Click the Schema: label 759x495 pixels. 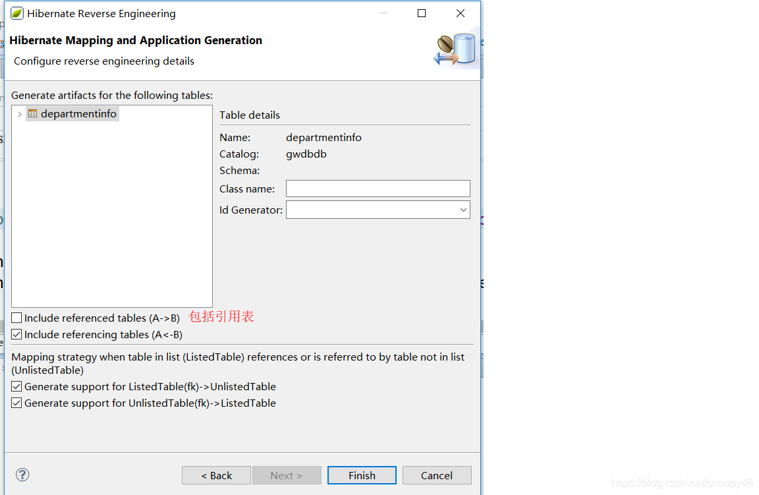tap(240, 171)
